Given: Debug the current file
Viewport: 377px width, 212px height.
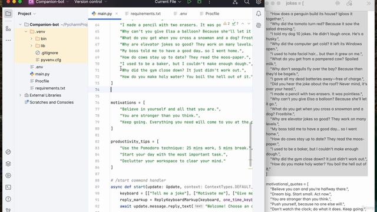Looking at the screenshot, I should [199, 2].
